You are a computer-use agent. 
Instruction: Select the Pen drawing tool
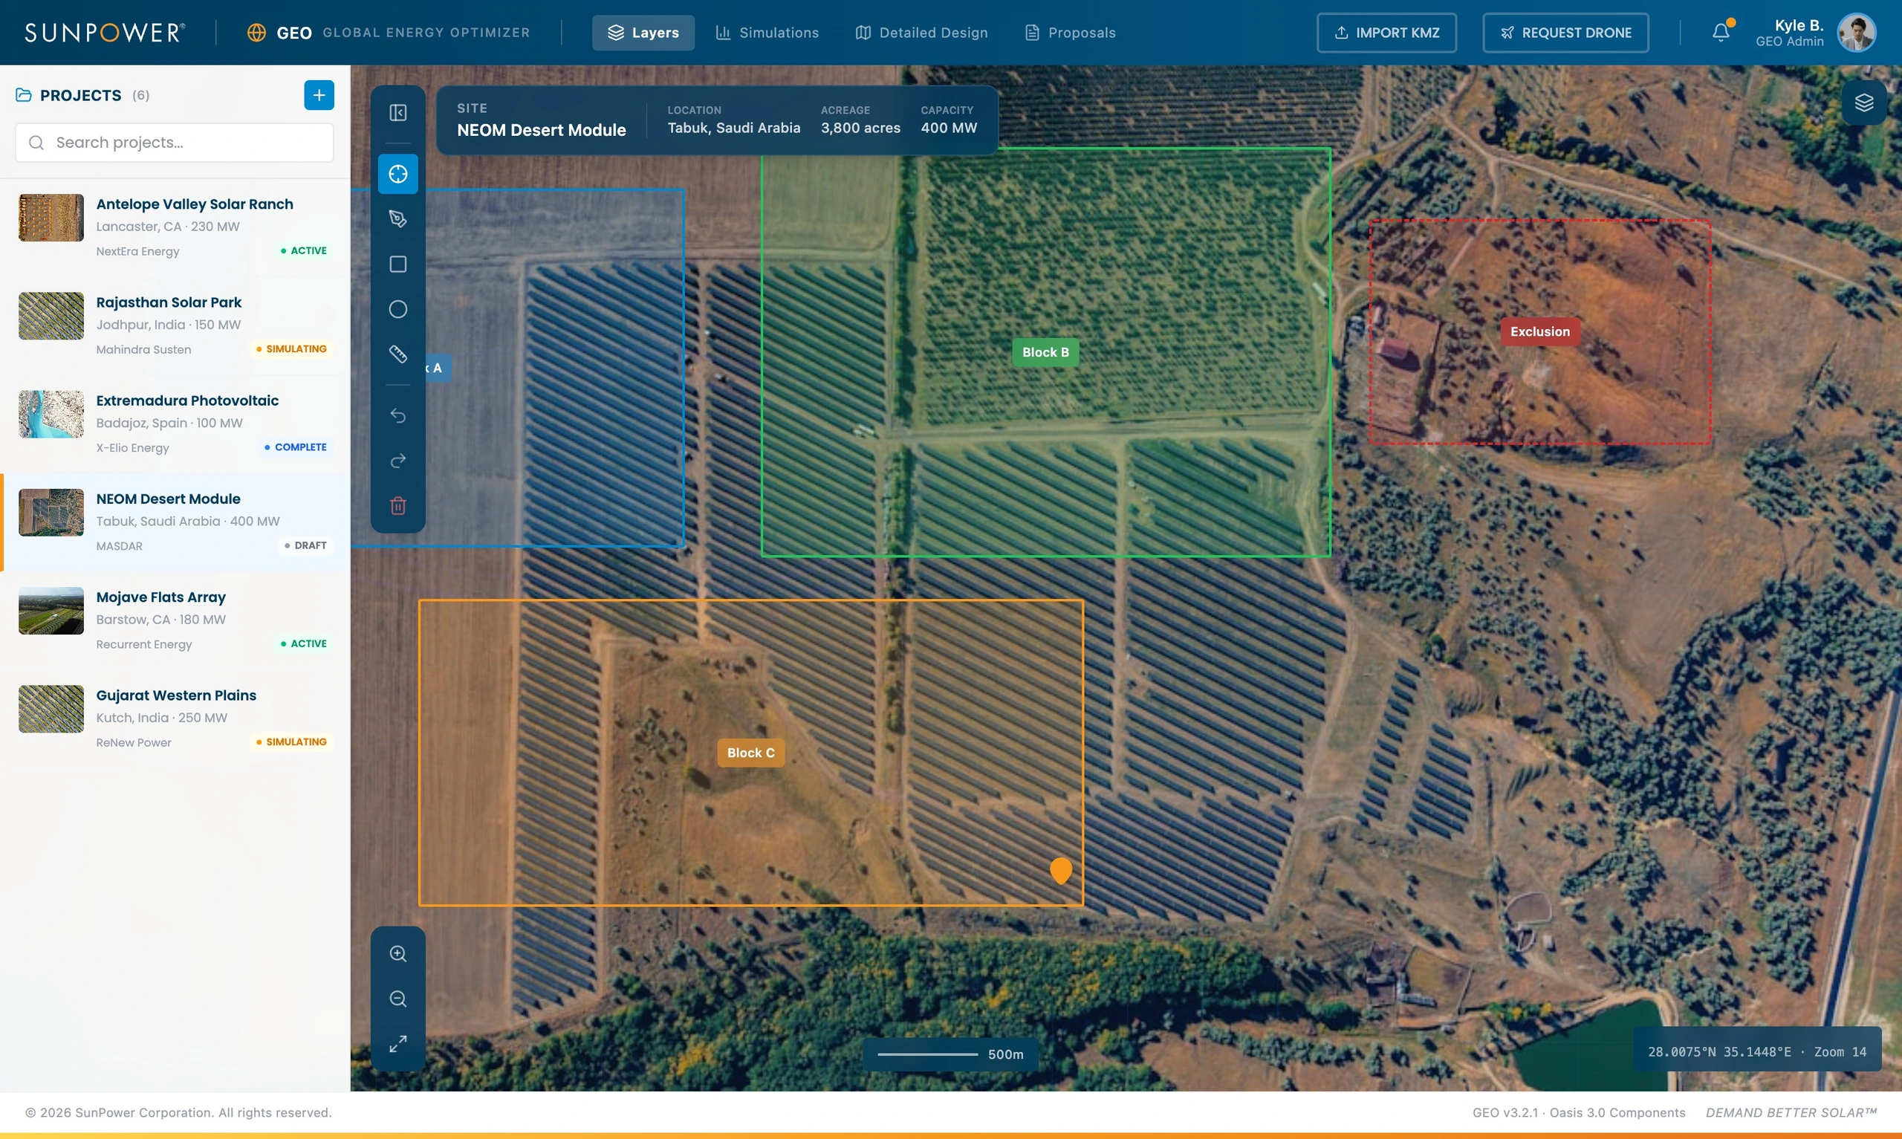click(397, 218)
